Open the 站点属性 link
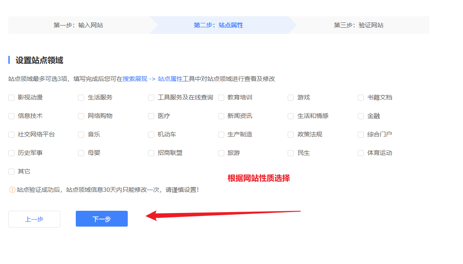 tap(170, 79)
